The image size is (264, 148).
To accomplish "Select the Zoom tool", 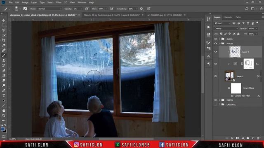I will [4, 116].
